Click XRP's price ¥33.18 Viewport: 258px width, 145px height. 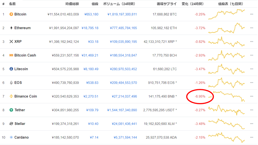pyautogui.click(x=93, y=42)
